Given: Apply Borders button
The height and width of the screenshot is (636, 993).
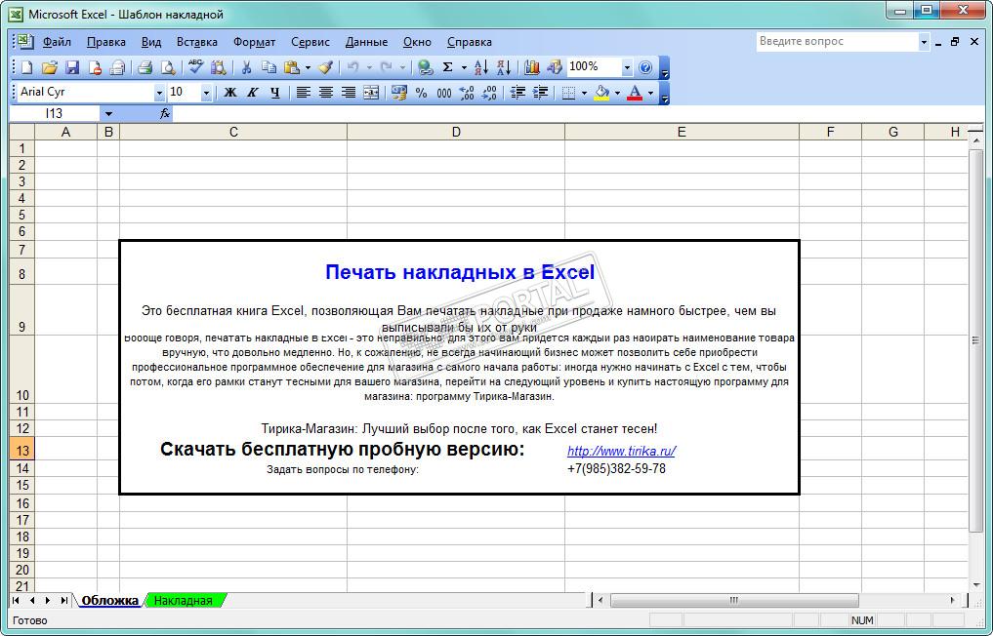Looking at the screenshot, I should (x=568, y=93).
